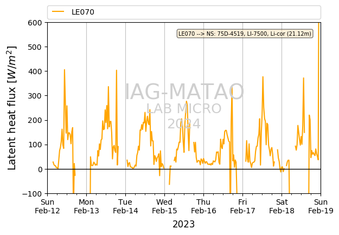Image resolution: width=339 pixels, height=235 pixels.
Task: Click the Thu Feb-16 date label
Action: 203,206
